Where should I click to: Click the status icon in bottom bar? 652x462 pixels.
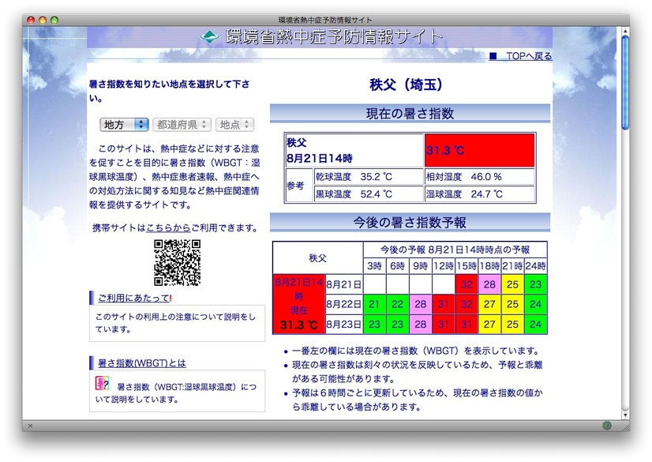coord(607,425)
